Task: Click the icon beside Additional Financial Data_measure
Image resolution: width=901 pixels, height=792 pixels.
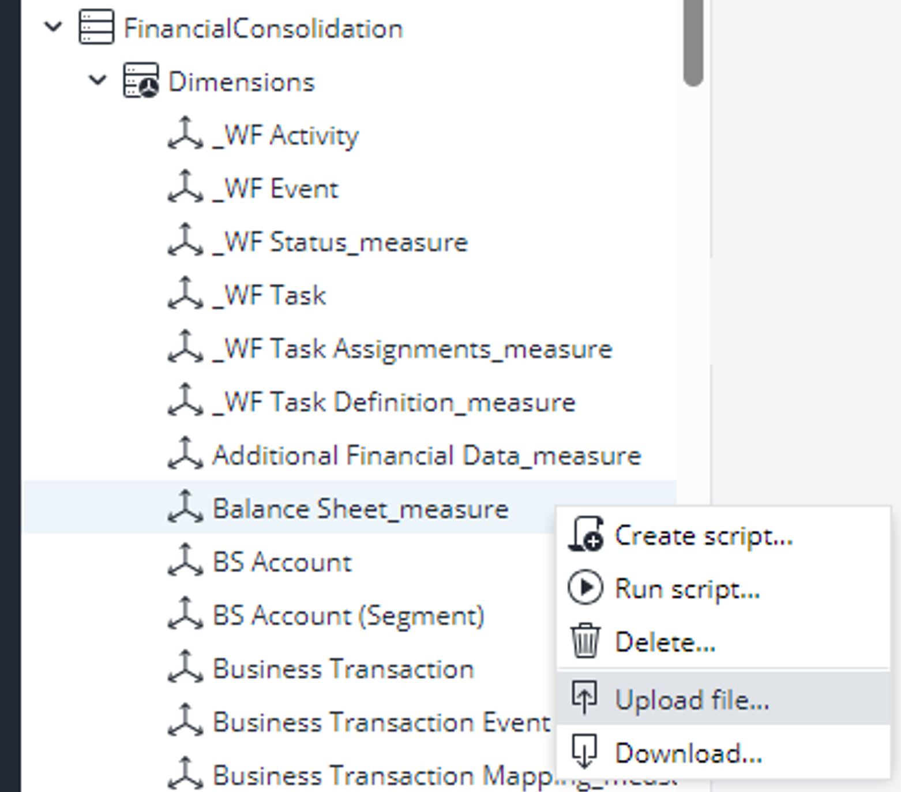Action: click(x=185, y=454)
